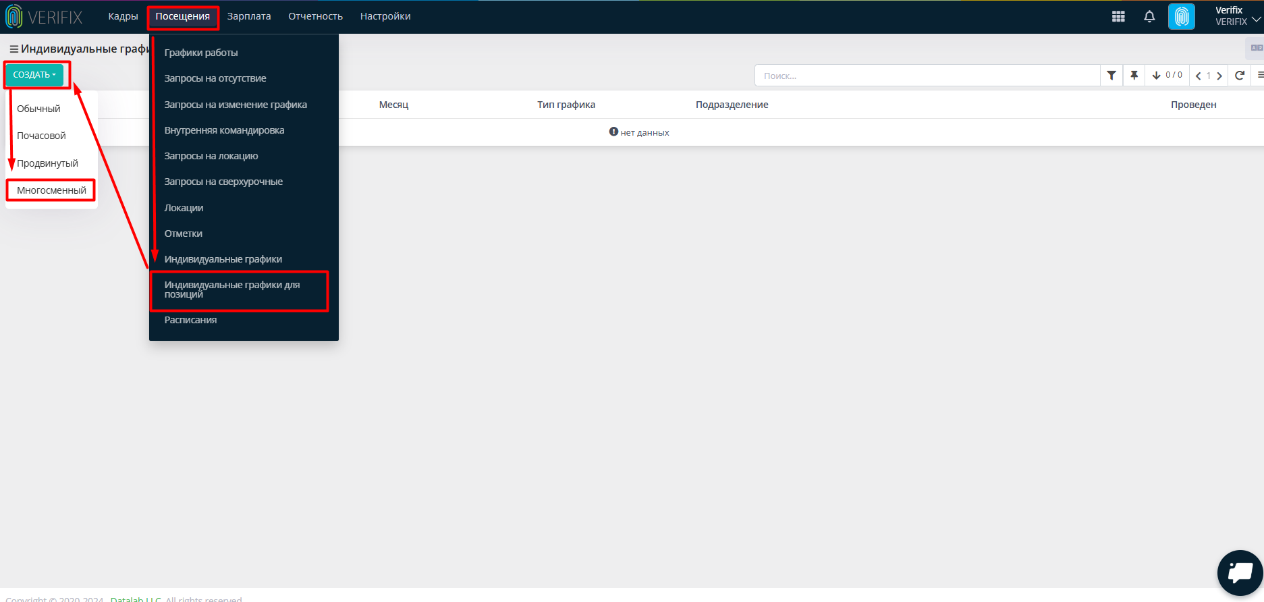The height and width of the screenshot is (602, 1264).
Task: Select Индивидуальные графики entry
Action: coord(223,259)
